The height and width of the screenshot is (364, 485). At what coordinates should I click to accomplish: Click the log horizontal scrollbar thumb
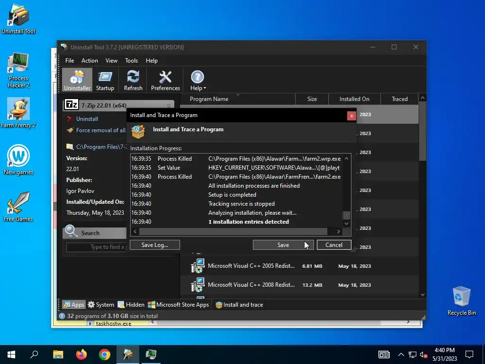(x=233, y=231)
